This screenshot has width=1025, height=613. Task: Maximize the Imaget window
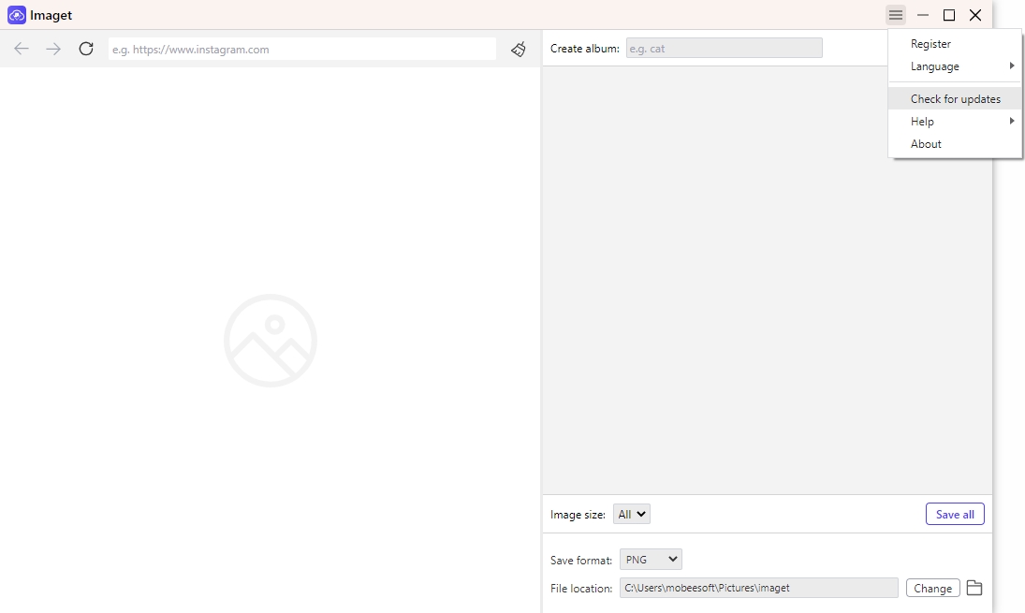949,15
